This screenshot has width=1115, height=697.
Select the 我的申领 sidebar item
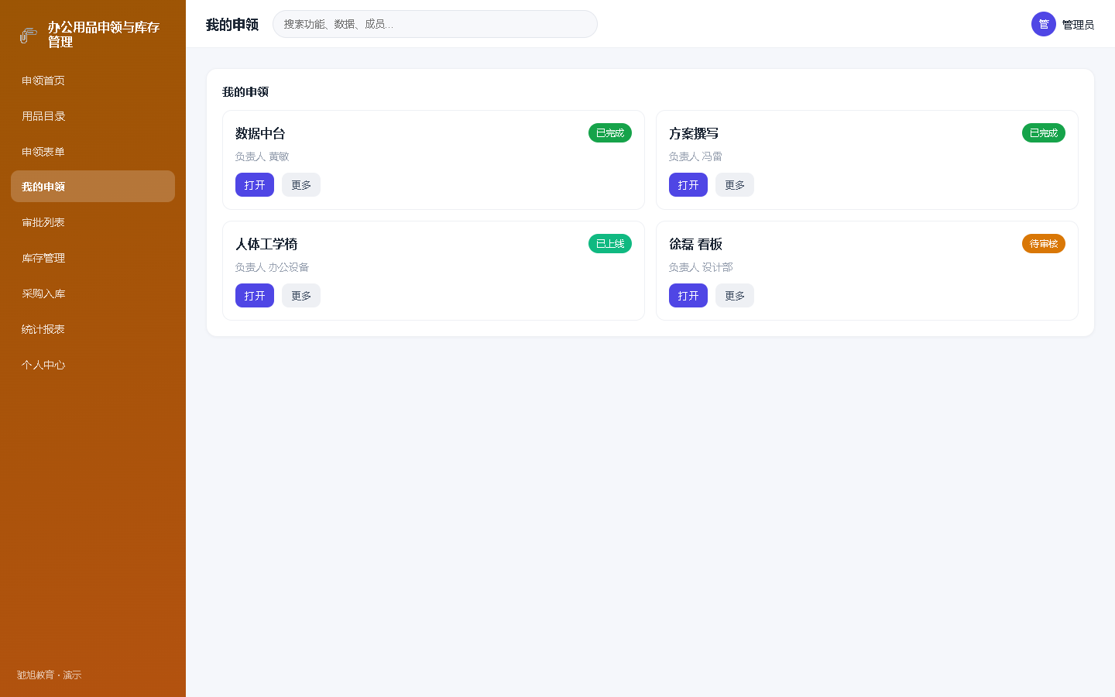(x=93, y=187)
